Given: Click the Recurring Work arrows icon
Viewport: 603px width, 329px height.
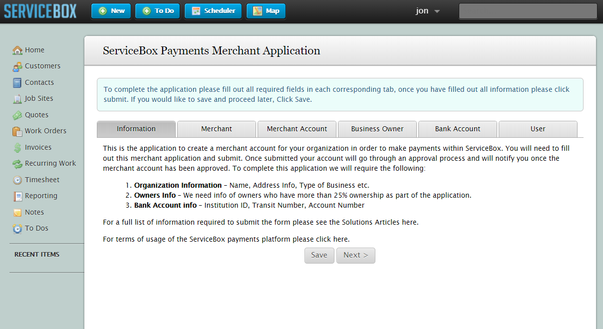Looking at the screenshot, I should coord(17,164).
